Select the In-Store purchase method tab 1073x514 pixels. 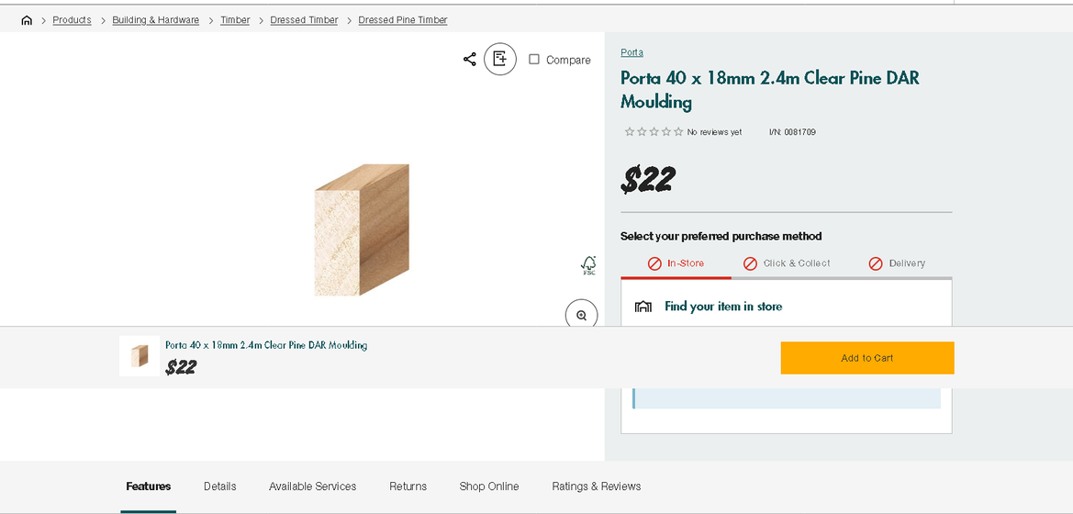(676, 263)
